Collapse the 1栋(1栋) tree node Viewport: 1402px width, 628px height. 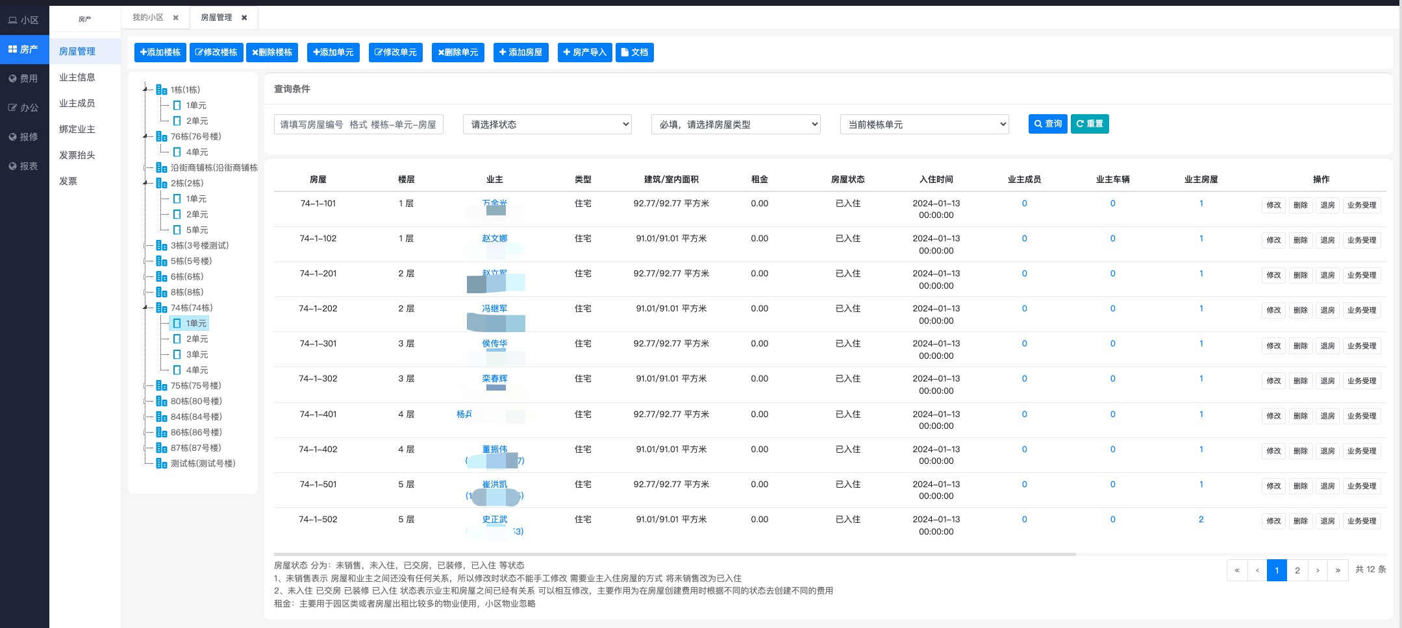pyautogui.click(x=145, y=90)
